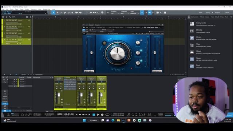233x131 pixels.
Task: Click the Start page button
Action: click(201, 13)
